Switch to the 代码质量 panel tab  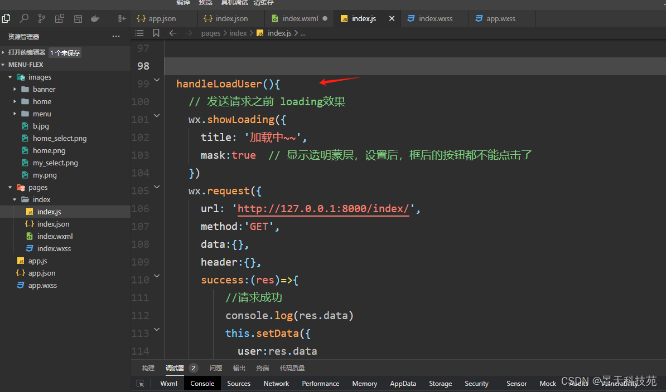coord(292,368)
